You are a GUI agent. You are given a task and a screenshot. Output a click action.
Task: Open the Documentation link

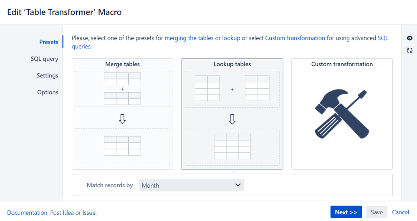27,213
